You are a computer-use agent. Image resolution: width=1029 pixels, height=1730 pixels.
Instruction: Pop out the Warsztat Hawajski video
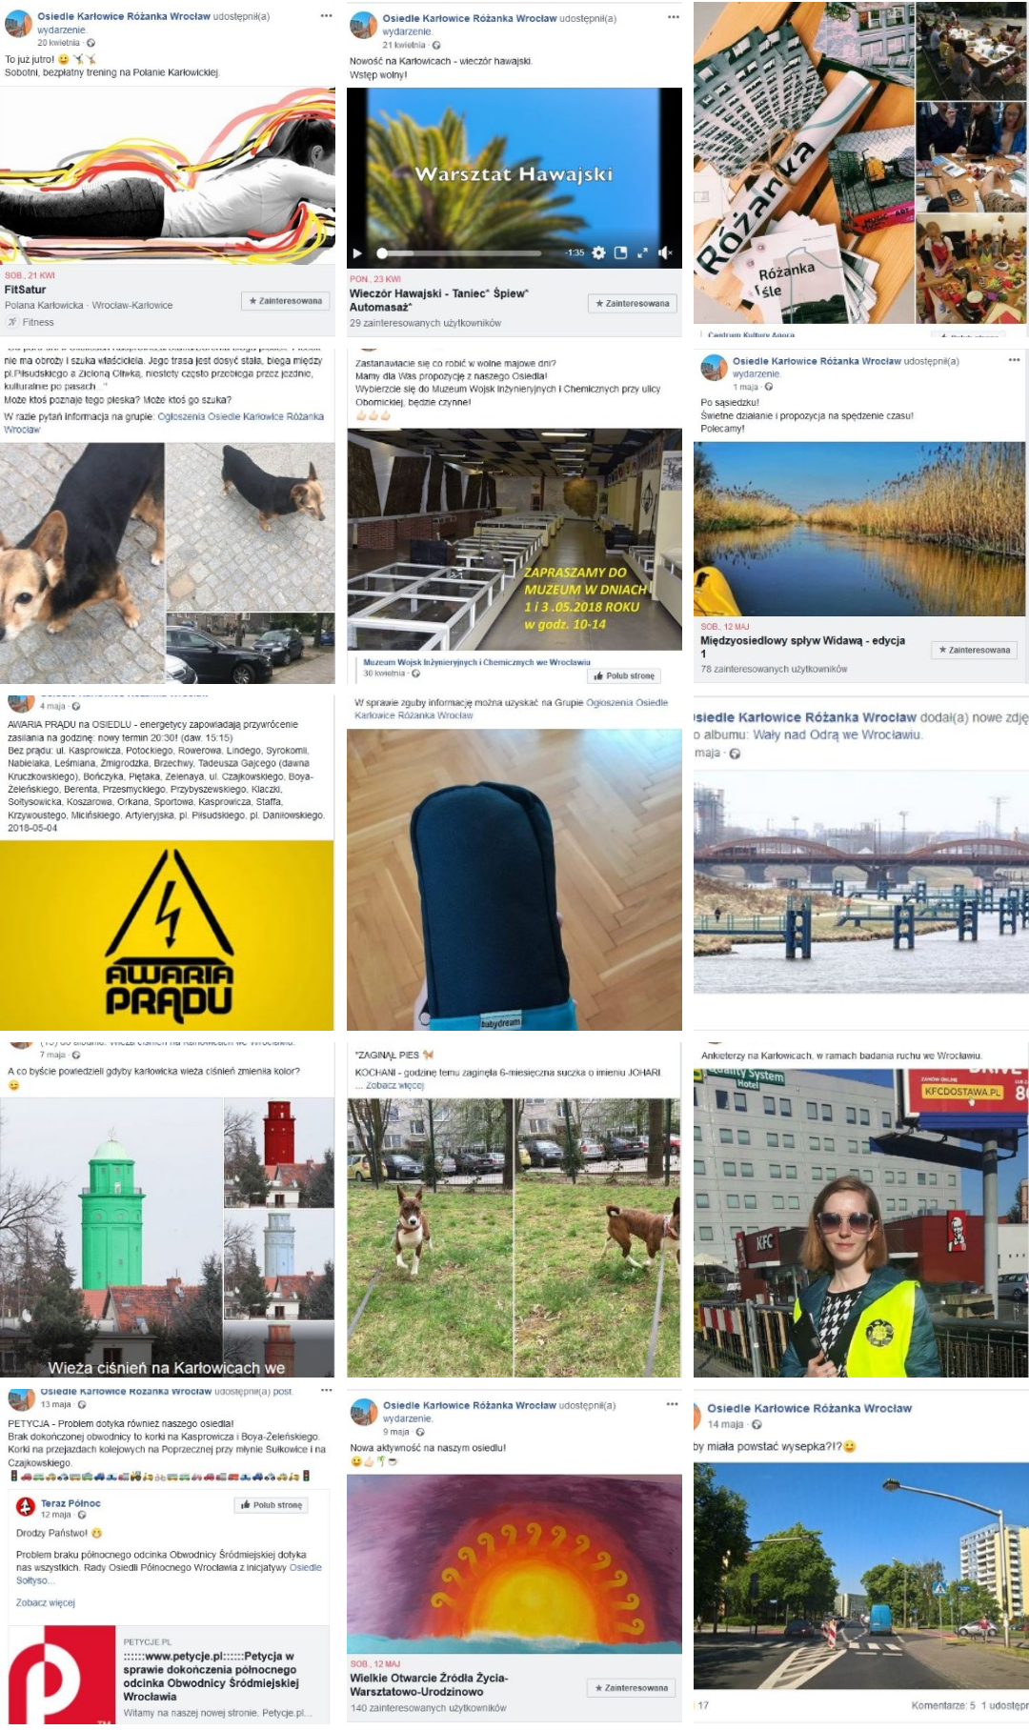coord(621,253)
